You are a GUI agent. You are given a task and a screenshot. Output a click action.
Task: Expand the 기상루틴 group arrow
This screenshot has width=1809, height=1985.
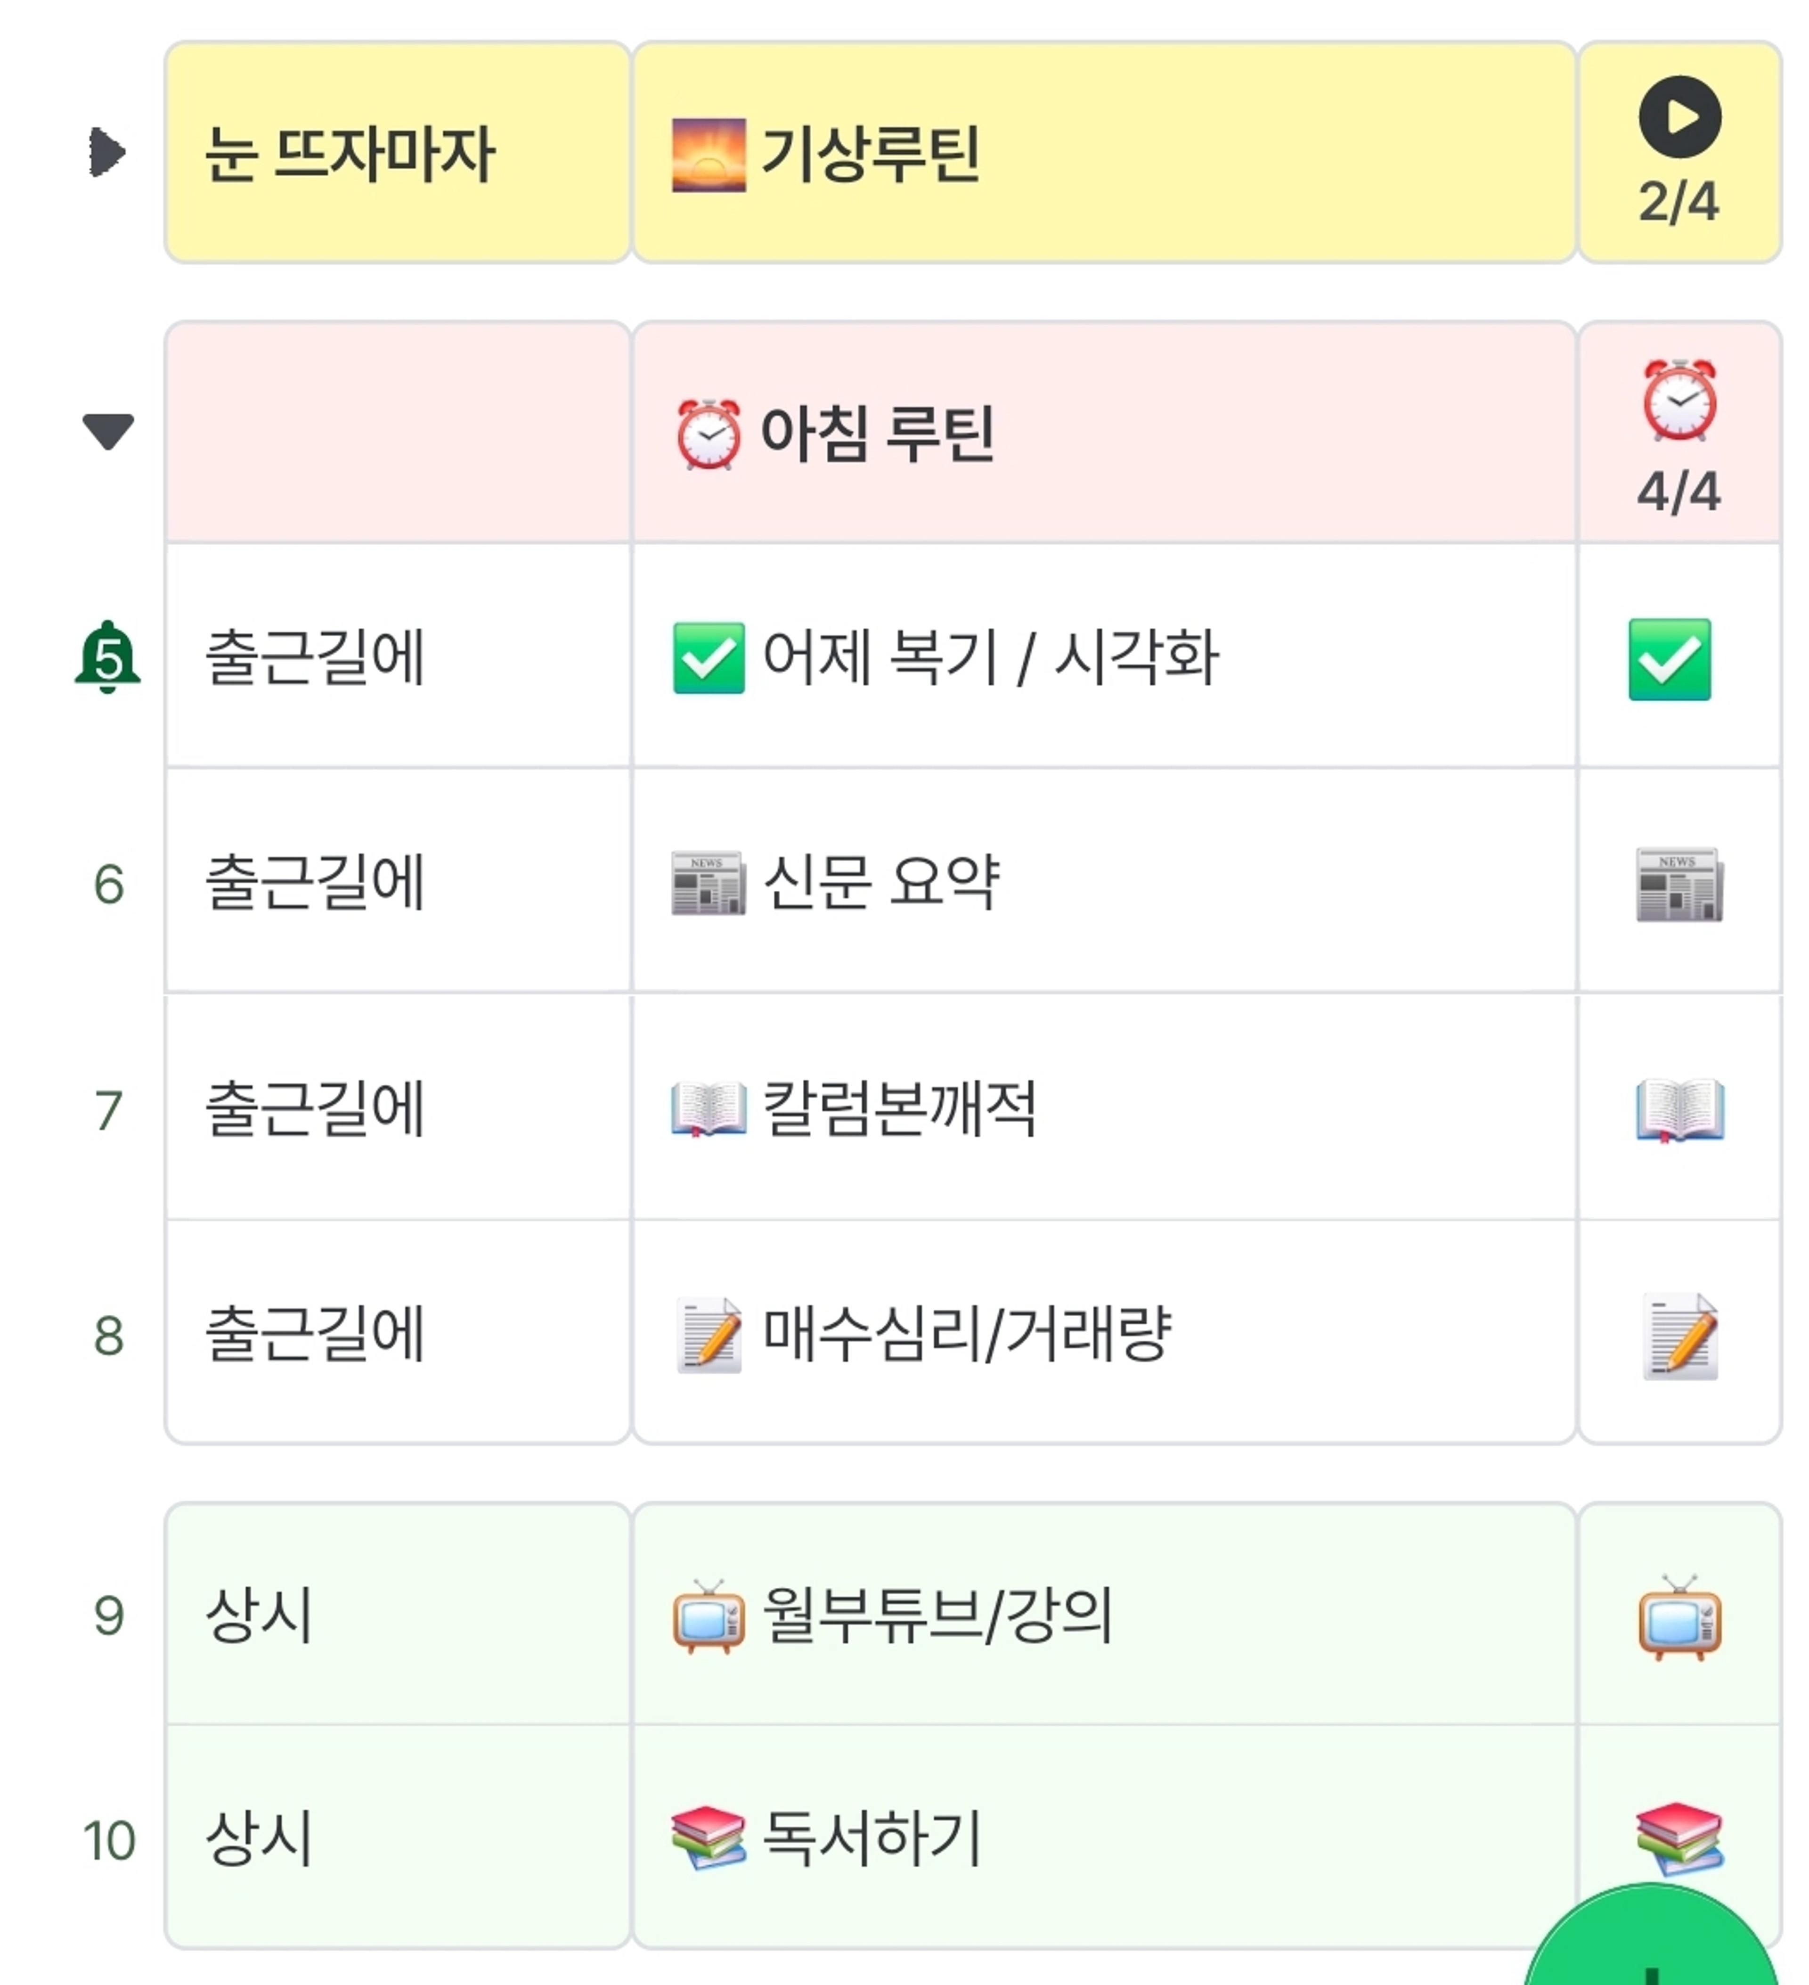click(x=106, y=153)
